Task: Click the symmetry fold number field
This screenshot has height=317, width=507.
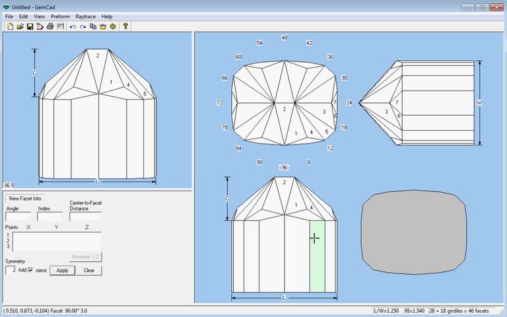Action: [x=11, y=269]
